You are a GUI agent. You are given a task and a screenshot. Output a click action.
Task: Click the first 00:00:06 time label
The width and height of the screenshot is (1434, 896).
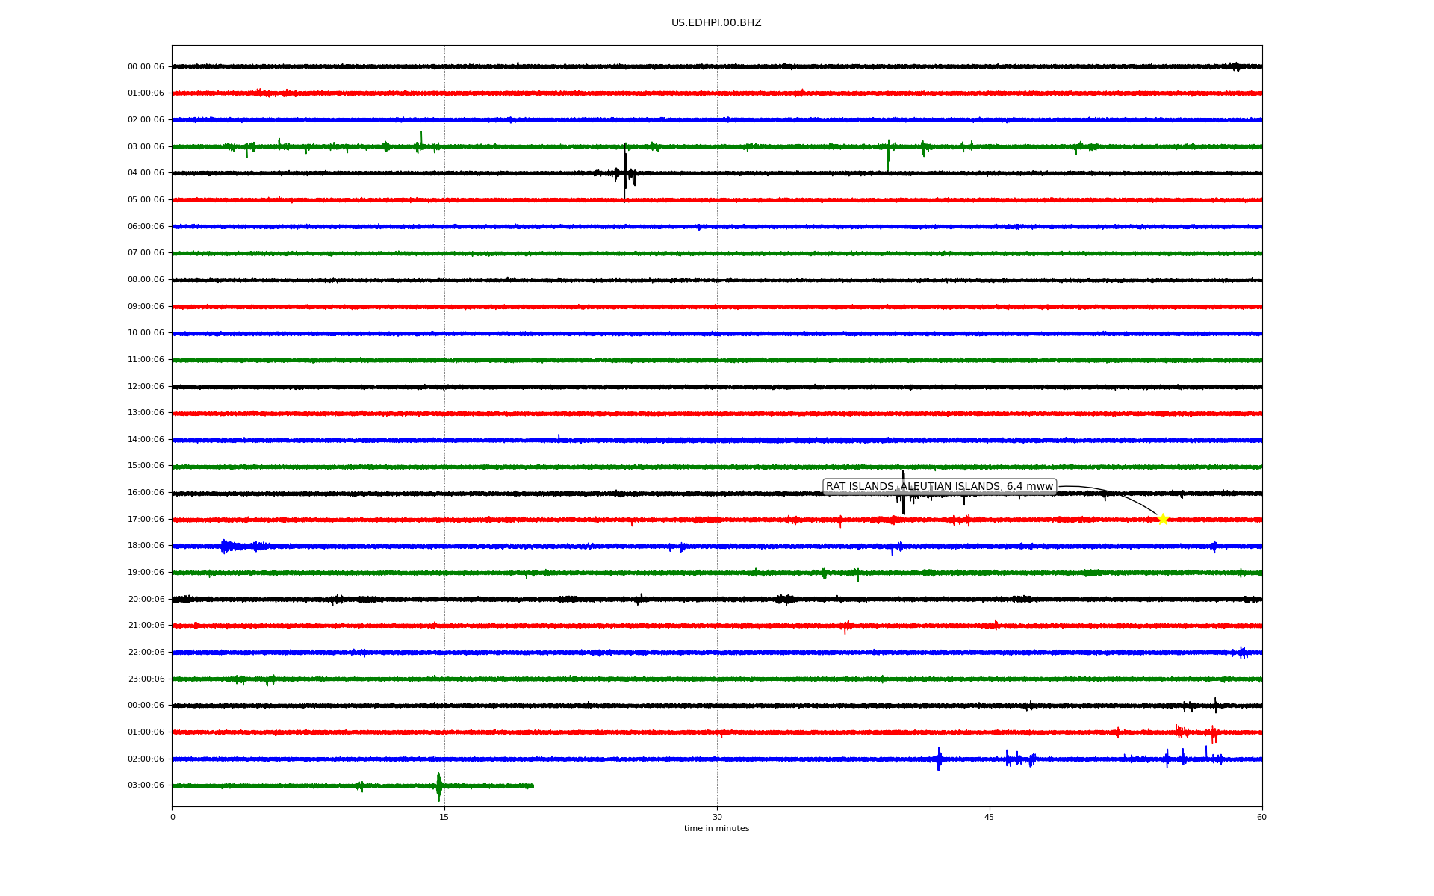click(146, 67)
